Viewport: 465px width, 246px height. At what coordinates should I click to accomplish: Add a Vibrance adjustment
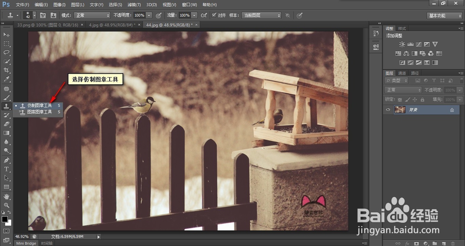435,44
